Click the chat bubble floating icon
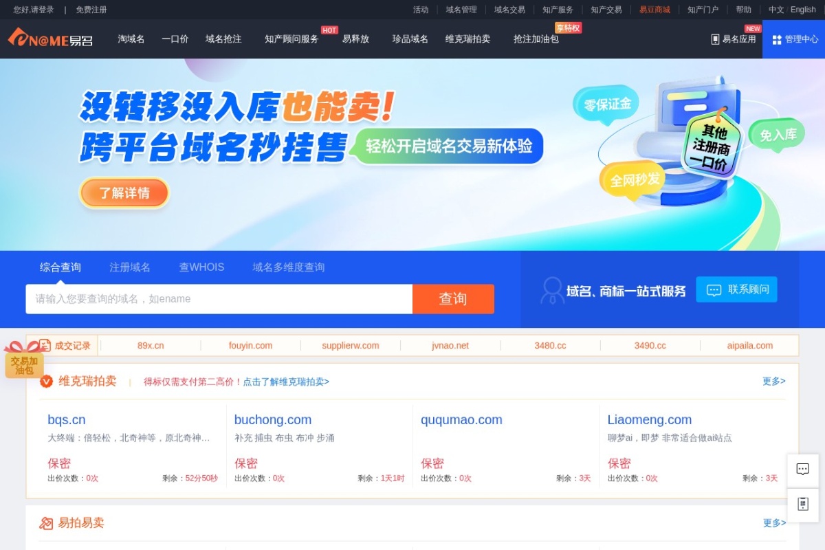Image resolution: width=825 pixels, height=550 pixels. pos(802,470)
